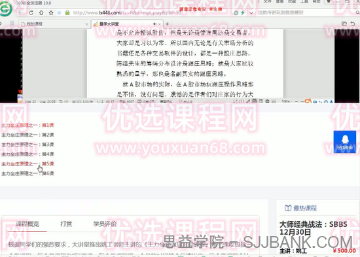This screenshot has width=360, height=257.
Task: Reload the page with the refresh icon
Action: click(31, 12)
